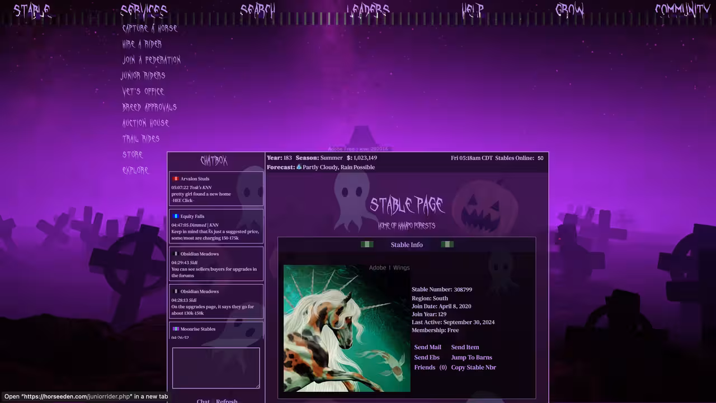Click the -HEE Click- chat link
The image size is (716, 403).
[x=182, y=200]
